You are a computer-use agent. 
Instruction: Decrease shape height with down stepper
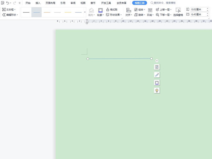[207, 10]
